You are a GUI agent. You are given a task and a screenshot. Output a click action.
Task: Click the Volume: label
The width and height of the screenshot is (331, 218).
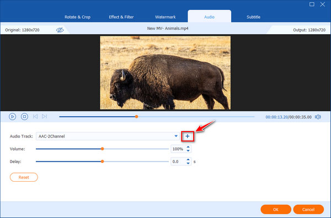tap(17, 149)
